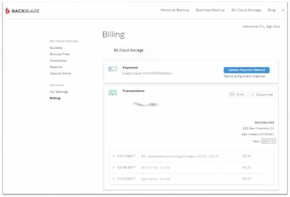Image resolution: width=290 pixels, height=197 pixels.
Task: Click the $0.07 amount
Action: click(247, 179)
